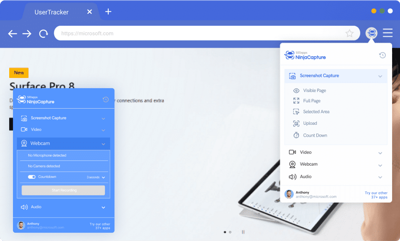Expand the Video chevron in blue panel
The height and width of the screenshot is (241, 400).
click(103, 130)
